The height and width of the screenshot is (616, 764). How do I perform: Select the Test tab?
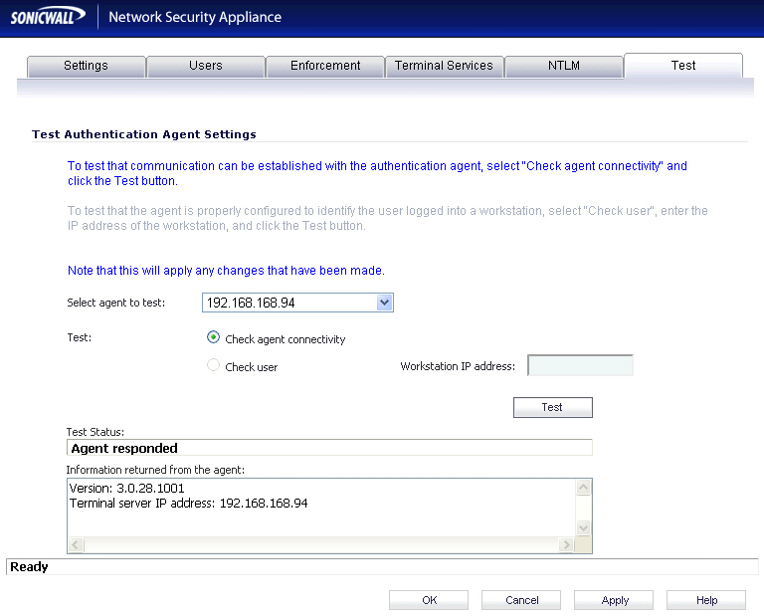682,66
